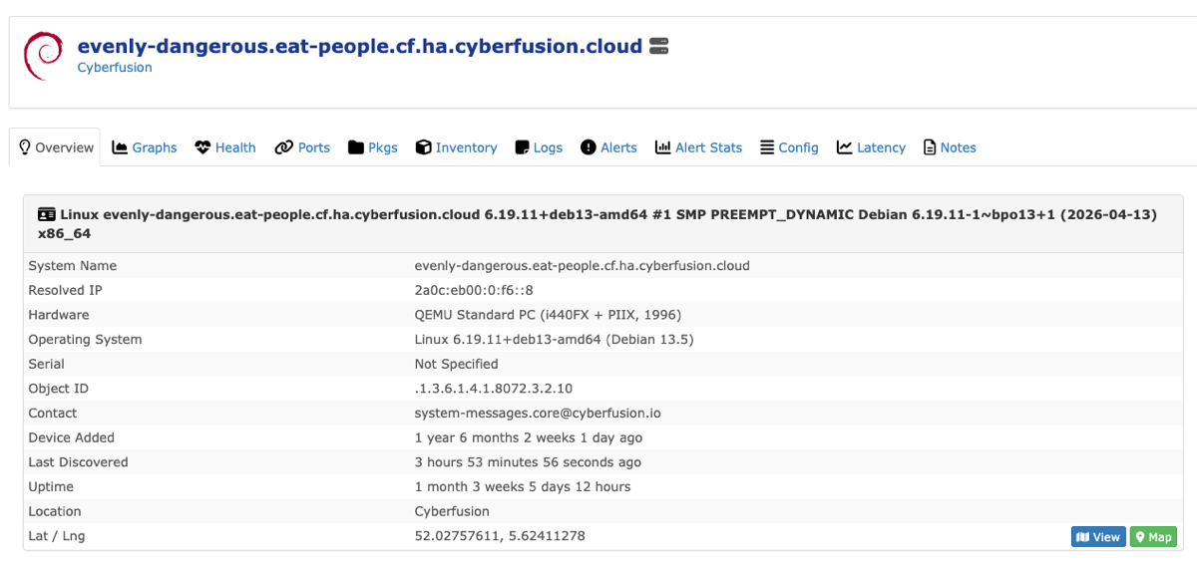
Task: Click the green Map button
Action: [1153, 537]
